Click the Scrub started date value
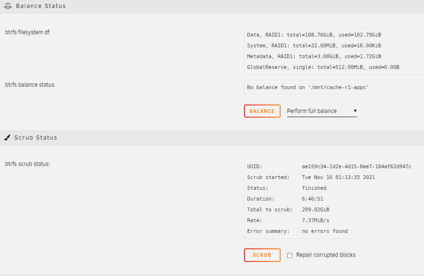The image size is (424, 276). (338, 178)
